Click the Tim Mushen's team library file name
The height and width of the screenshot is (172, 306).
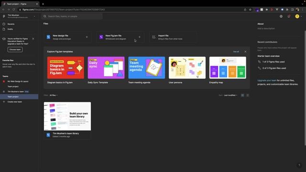(x=66, y=134)
